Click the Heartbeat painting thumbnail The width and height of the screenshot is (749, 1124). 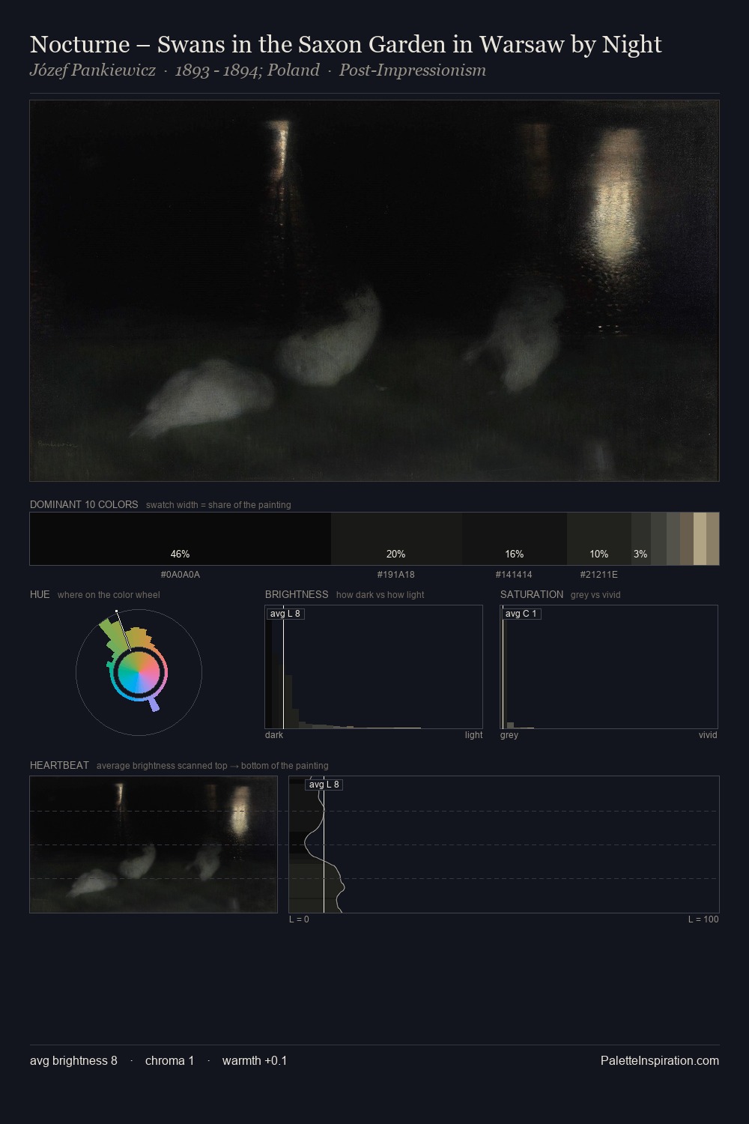tap(154, 844)
